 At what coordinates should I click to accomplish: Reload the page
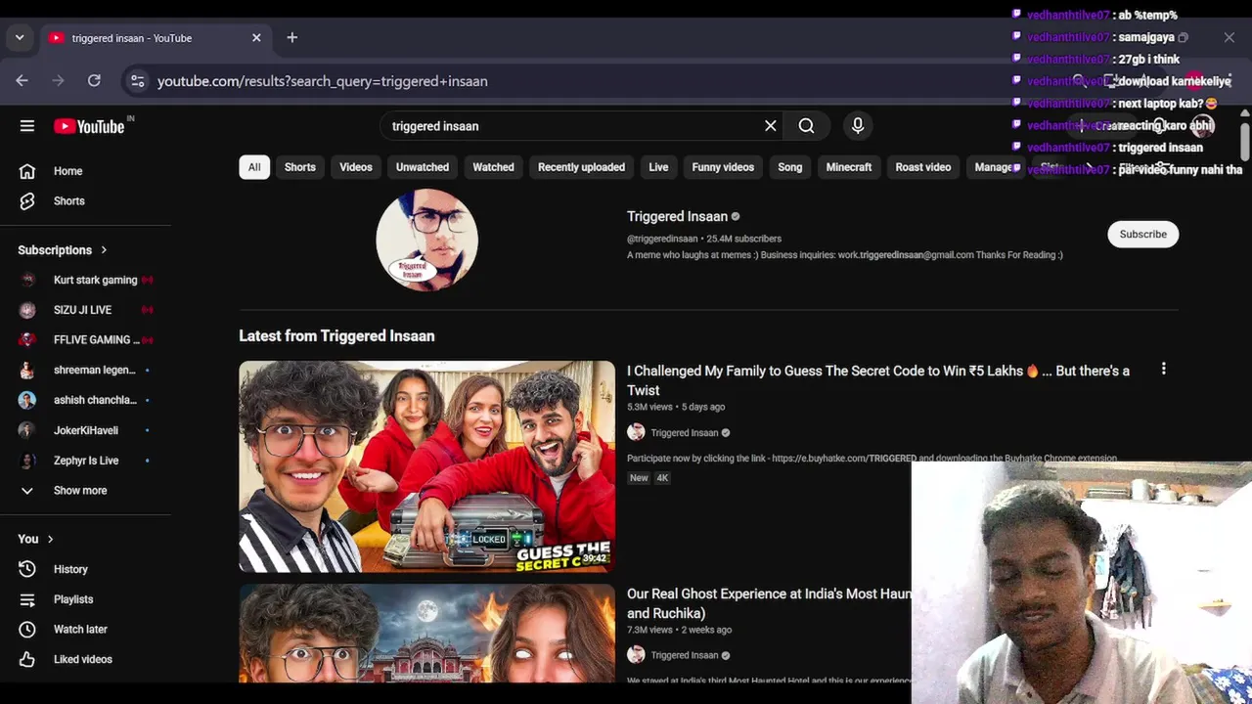click(94, 81)
